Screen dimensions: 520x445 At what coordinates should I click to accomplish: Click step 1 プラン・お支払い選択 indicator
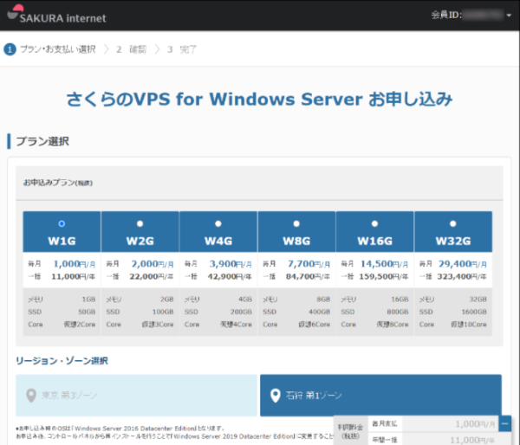coord(49,49)
